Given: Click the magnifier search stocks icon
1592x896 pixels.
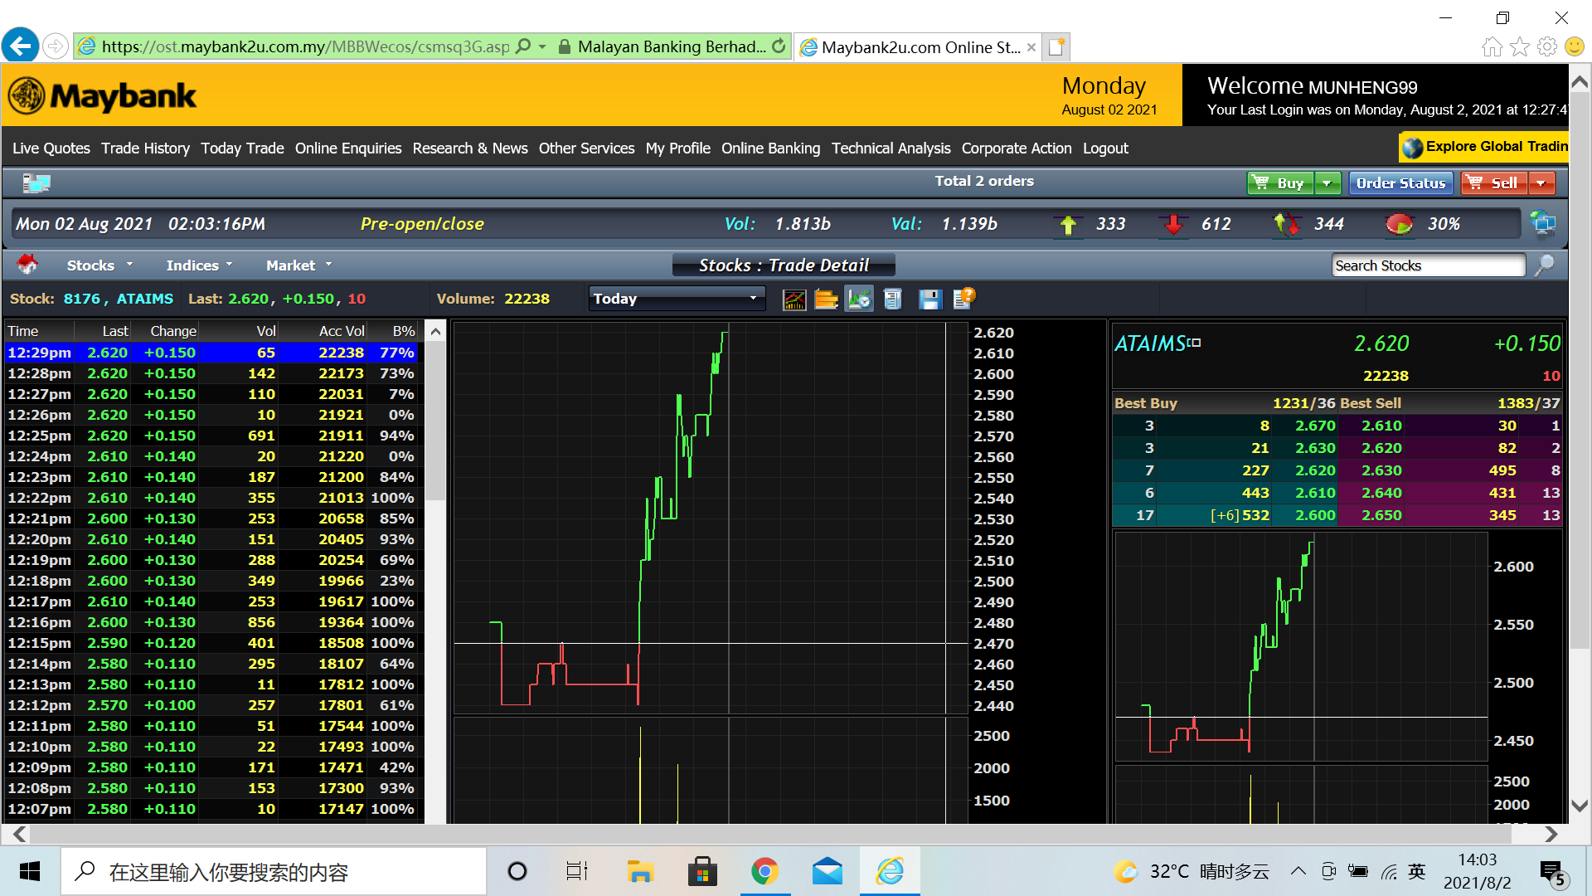Looking at the screenshot, I should (1544, 265).
